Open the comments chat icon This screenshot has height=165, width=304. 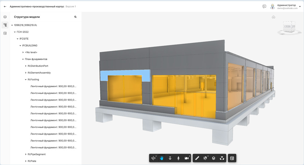tap(264, 6)
